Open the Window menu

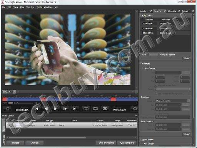[48, 7]
